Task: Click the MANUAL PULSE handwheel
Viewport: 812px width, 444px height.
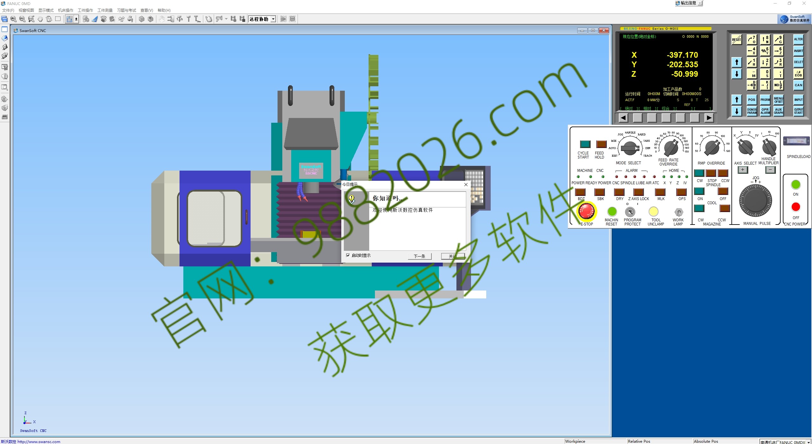Action: pos(756,201)
